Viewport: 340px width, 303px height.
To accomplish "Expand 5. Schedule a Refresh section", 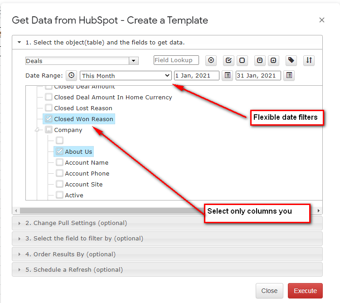I will (167, 269).
